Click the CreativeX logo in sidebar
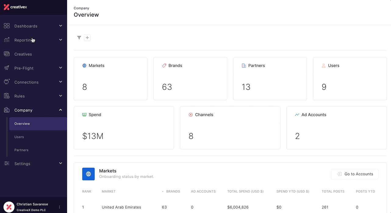 click(15, 7)
